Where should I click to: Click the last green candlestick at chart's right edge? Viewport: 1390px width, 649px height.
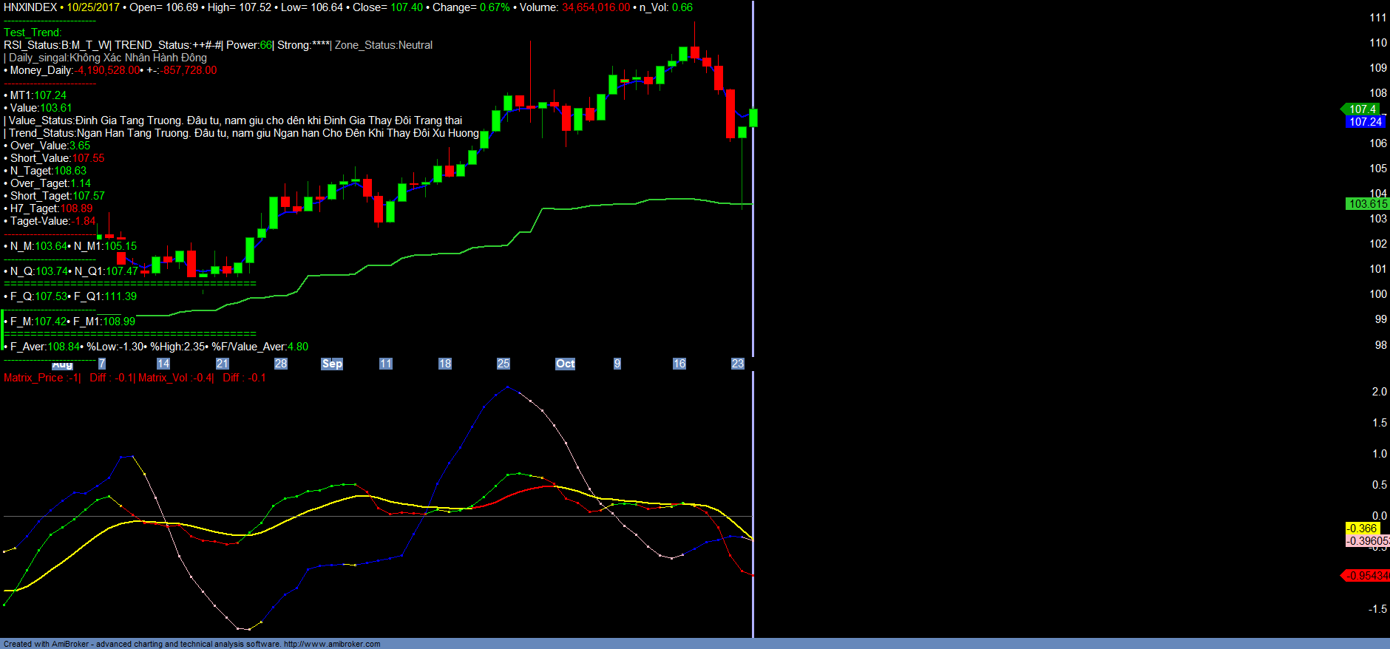(x=753, y=118)
